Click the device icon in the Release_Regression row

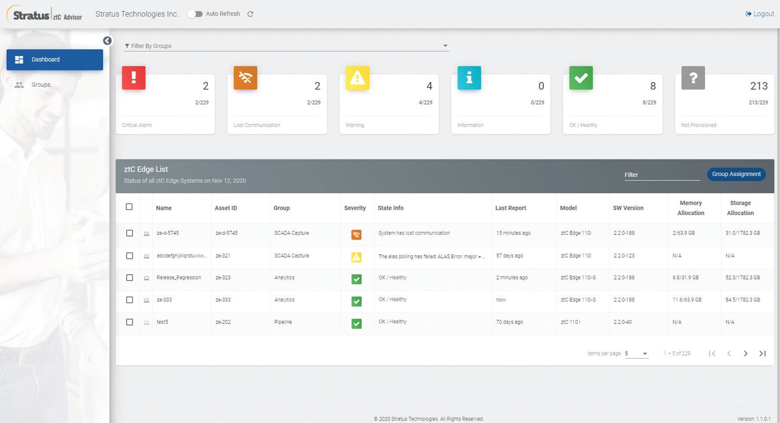tap(147, 278)
